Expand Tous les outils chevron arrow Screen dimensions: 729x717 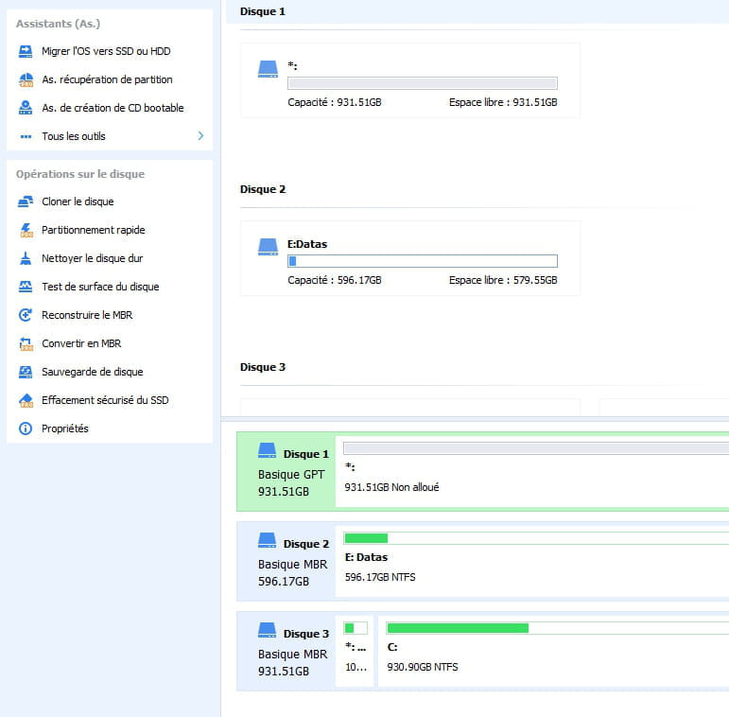pyautogui.click(x=200, y=136)
